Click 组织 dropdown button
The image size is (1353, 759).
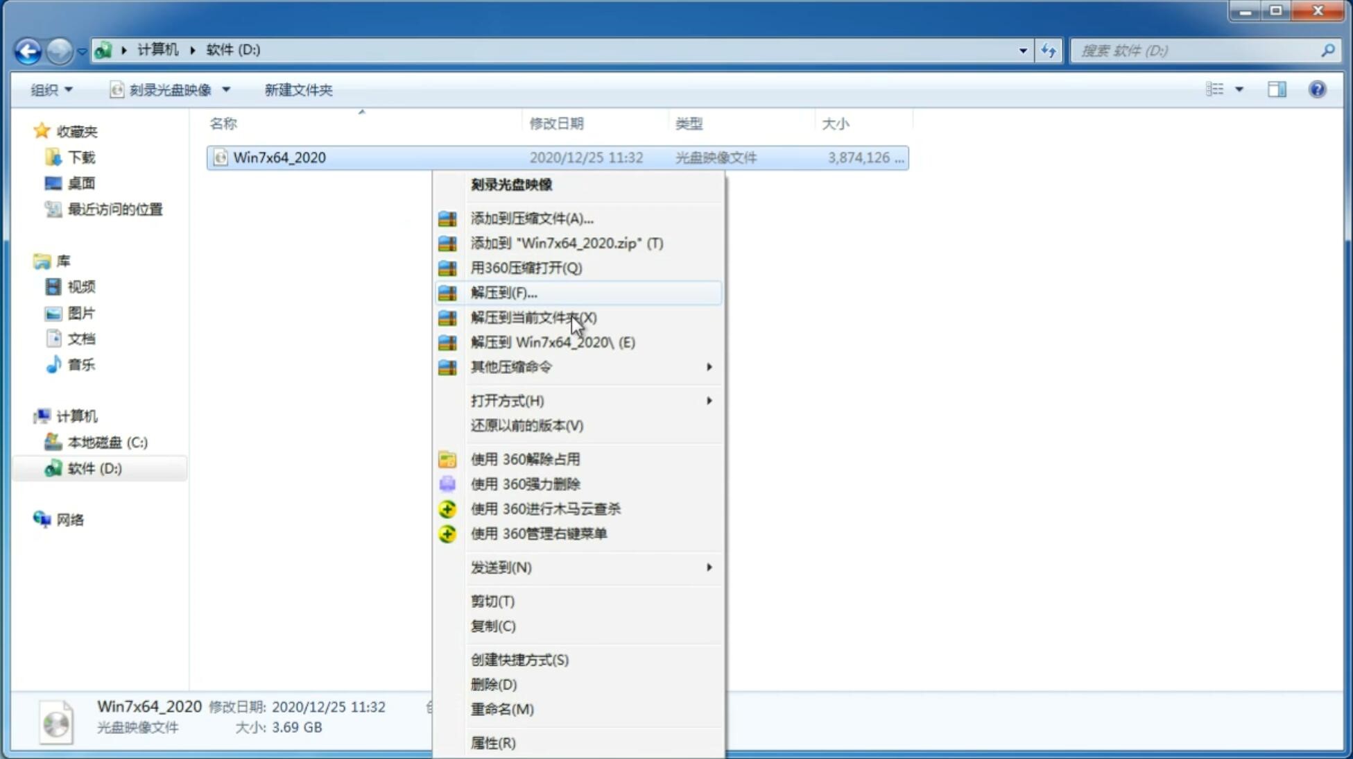point(51,88)
